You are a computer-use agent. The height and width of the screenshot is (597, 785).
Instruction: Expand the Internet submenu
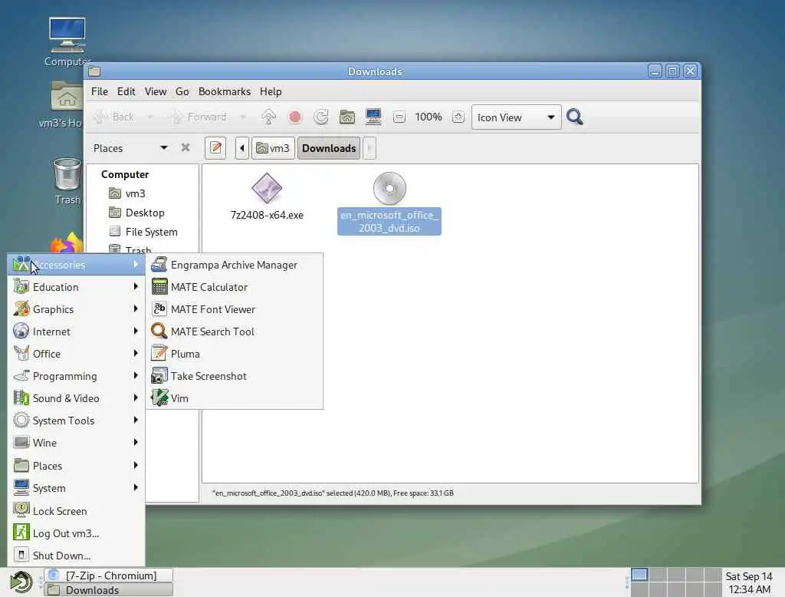click(76, 331)
